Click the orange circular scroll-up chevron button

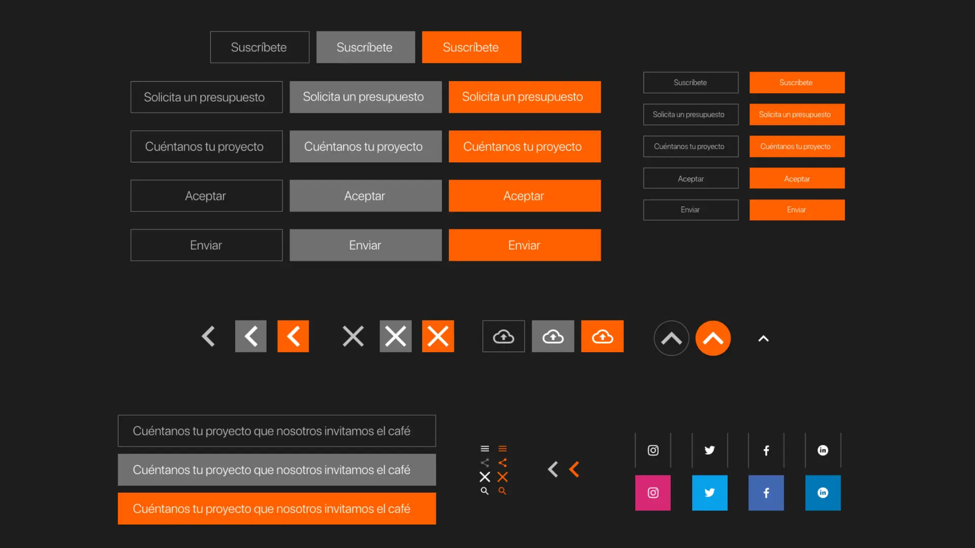pos(713,338)
